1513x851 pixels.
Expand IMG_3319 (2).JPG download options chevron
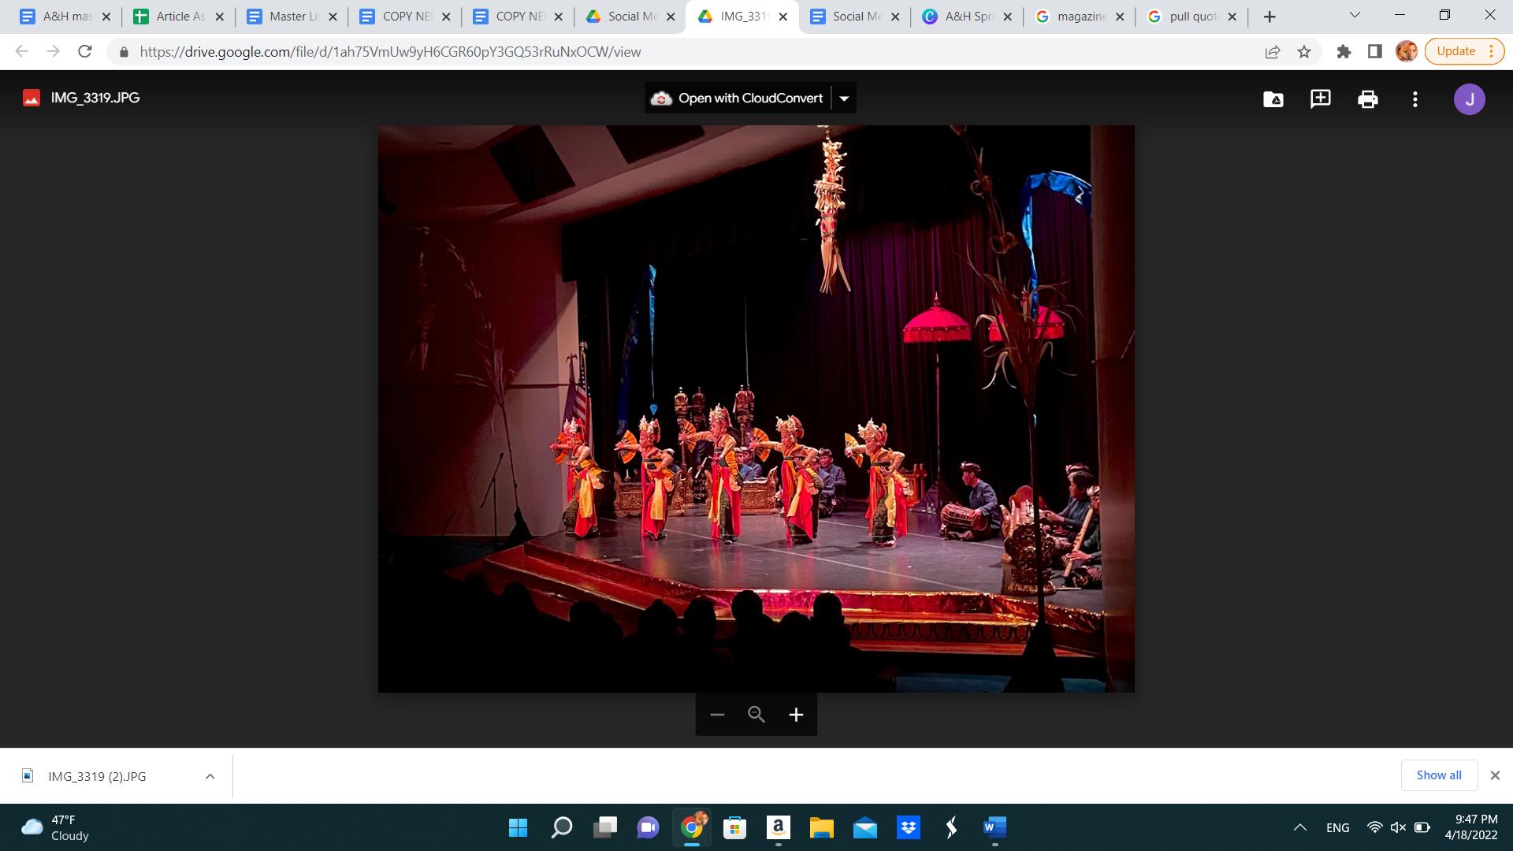(x=210, y=776)
